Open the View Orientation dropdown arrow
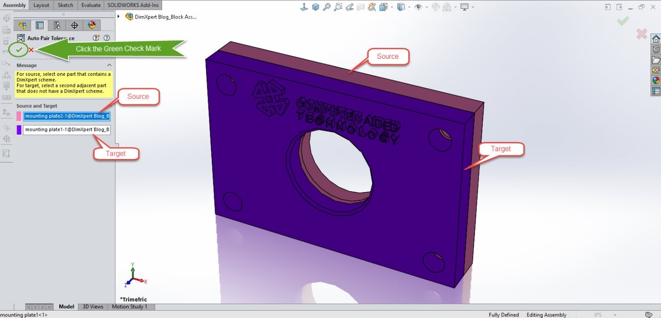The width and height of the screenshot is (661, 318). (392, 7)
